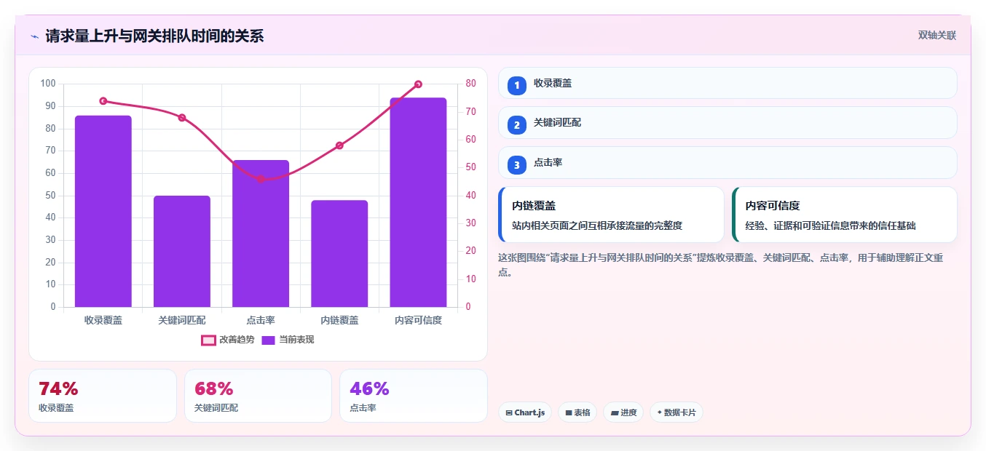Click the x-axis label 关键词匹配

click(182, 320)
